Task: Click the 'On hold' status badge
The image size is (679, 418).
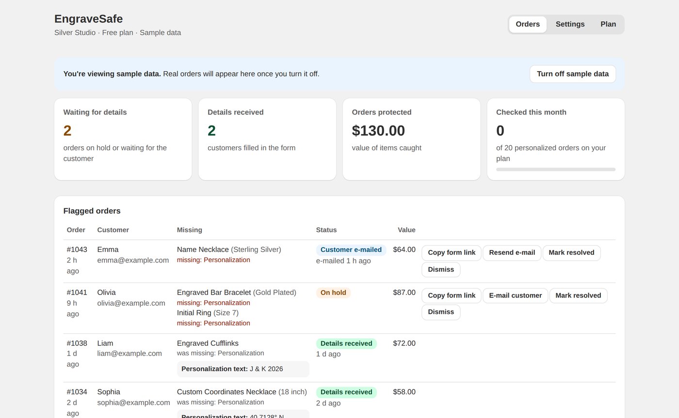Action: click(333, 293)
